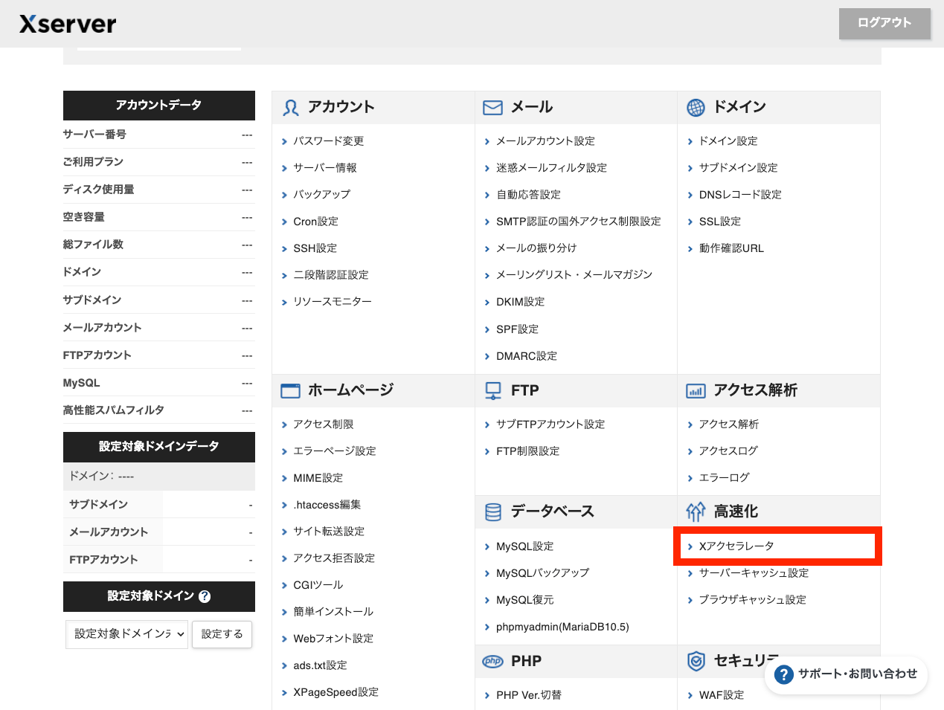
Task: Click the ホームページ window icon
Action: click(x=290, y=391)
